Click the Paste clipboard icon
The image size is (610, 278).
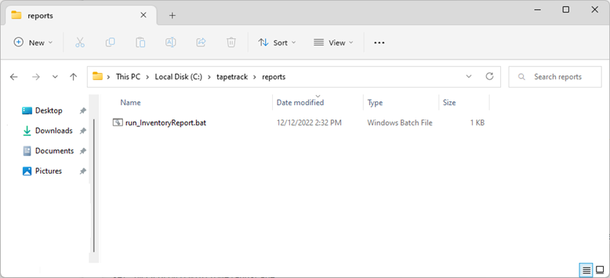pos(140,43)
